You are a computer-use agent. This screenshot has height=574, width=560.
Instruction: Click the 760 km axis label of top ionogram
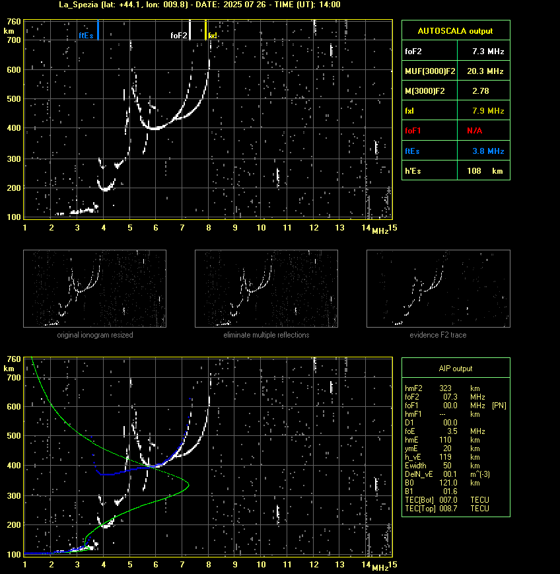click(x=14, y=22)
